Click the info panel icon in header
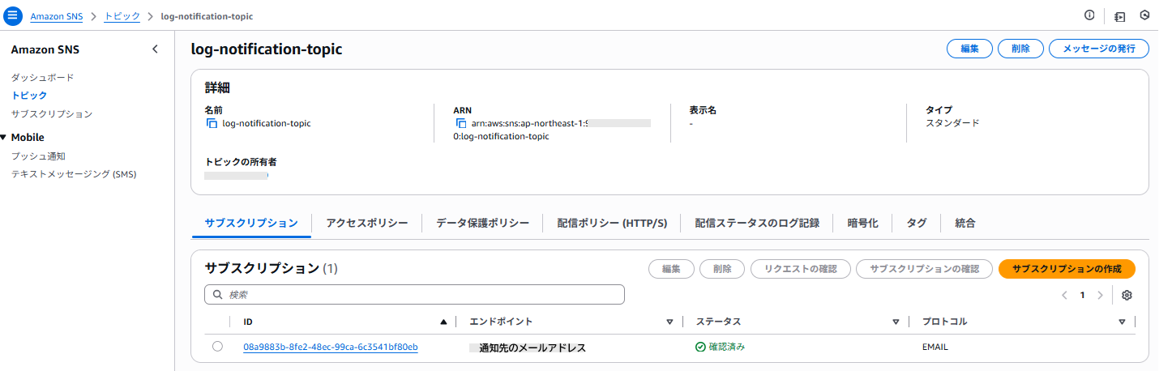The image size is (1159, 371). coord(1089,15)
